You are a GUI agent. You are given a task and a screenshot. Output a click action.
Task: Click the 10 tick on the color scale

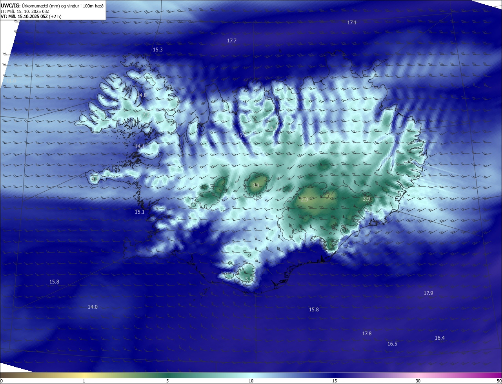251,381
